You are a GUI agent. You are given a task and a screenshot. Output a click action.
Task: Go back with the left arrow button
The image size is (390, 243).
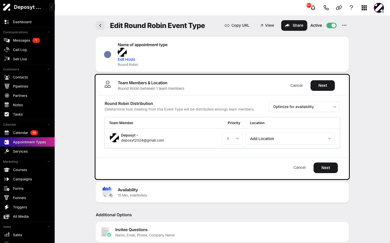point(100,25)
